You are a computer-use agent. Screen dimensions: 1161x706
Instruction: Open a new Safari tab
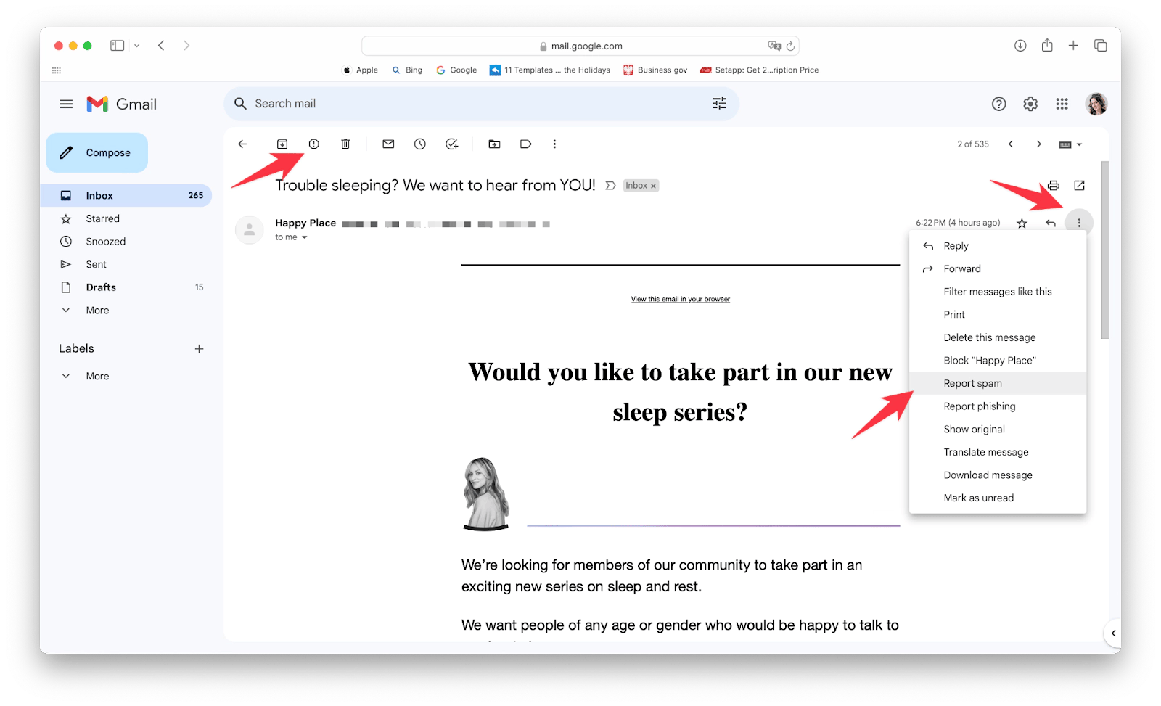pyautogui.click(x=1073, y=46)
